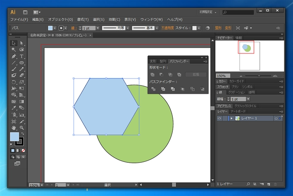Click Divide pathfinder icon
This screenshot has height=196, width=293.
click(x=153, y=89)
